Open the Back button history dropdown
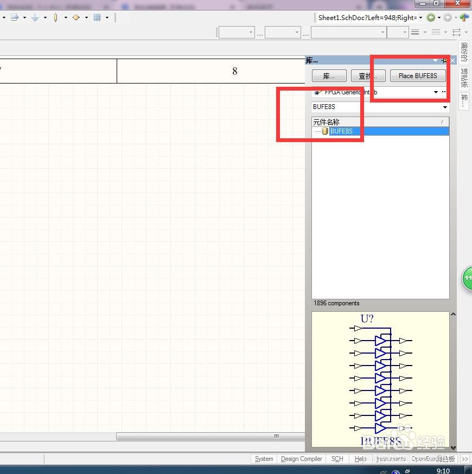472x474 pixels. click(x=439, y=17)
